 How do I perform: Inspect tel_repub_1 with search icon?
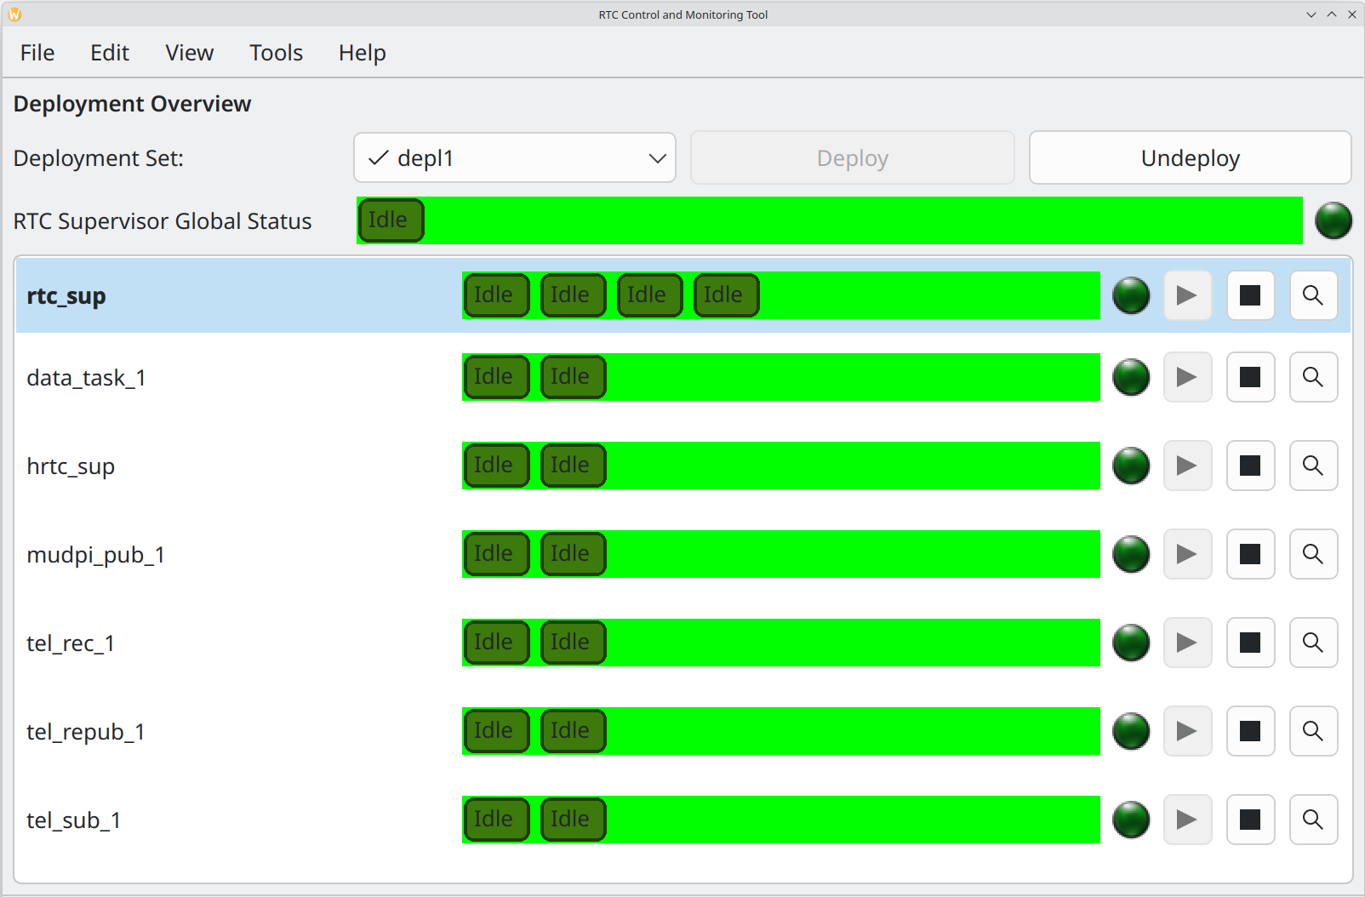(x=1313, y=731)
